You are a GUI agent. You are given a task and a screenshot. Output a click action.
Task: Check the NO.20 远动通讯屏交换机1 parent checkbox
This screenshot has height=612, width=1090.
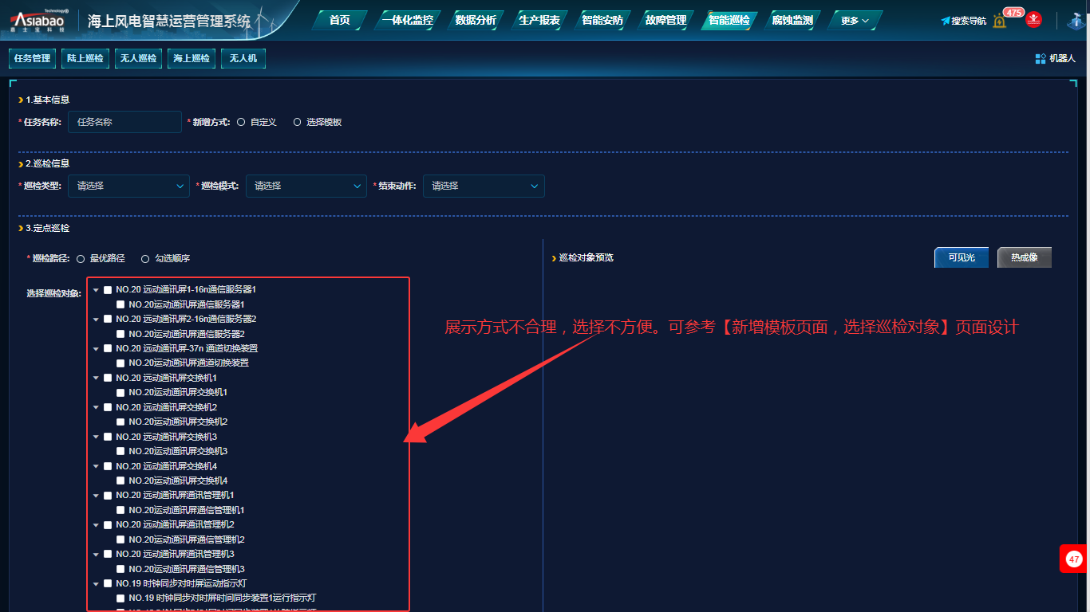[x=108, y=378]
